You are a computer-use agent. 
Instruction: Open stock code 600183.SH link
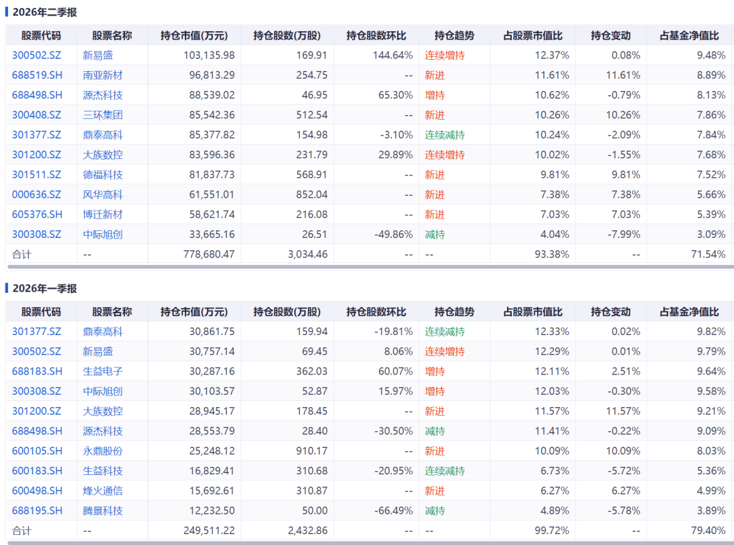[x=37, y=470]
